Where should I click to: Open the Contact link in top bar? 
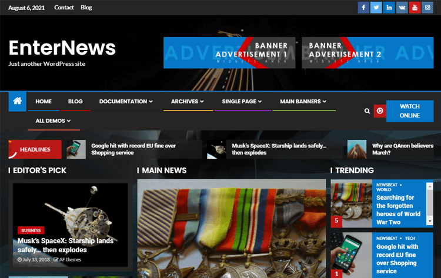(x=64, y=8)
